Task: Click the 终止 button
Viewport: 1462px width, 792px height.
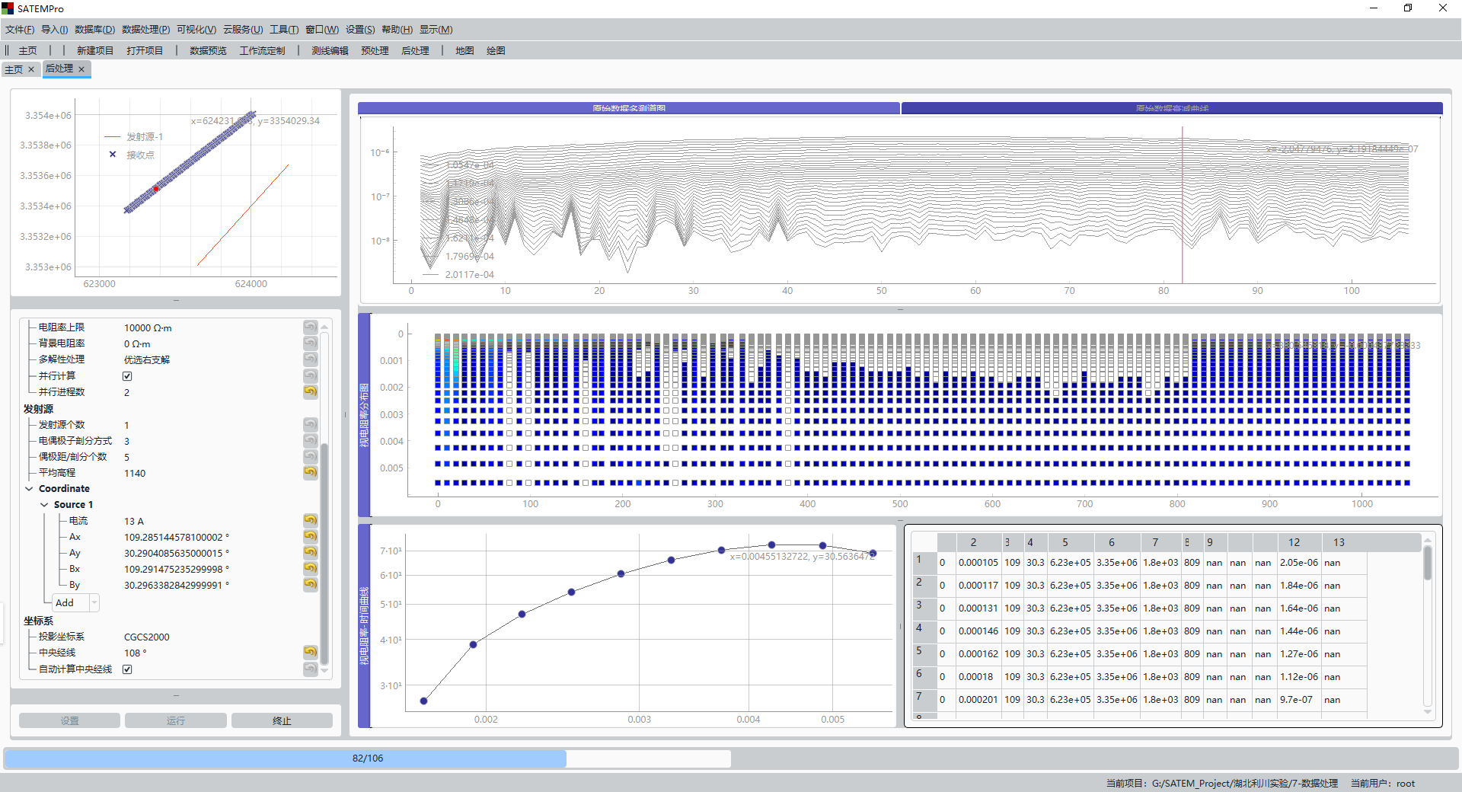Action: click(282, 720)
